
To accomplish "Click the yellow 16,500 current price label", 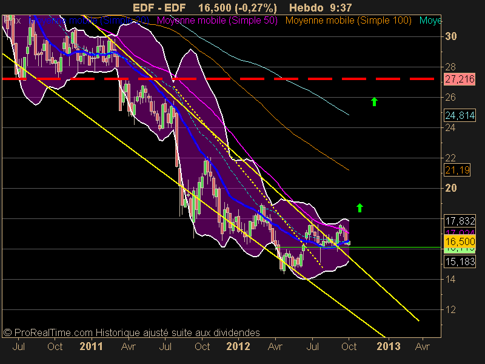I will tap(460, 241).
